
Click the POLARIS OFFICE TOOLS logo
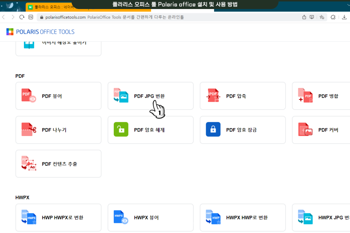pyautogui.click(x=40, y=31)
